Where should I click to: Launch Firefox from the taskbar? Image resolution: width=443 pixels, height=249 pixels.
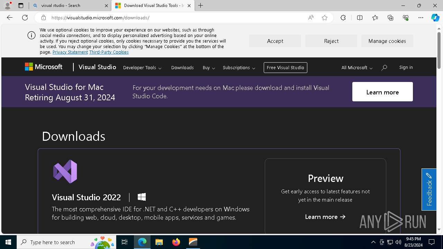(x=176, y=242)
